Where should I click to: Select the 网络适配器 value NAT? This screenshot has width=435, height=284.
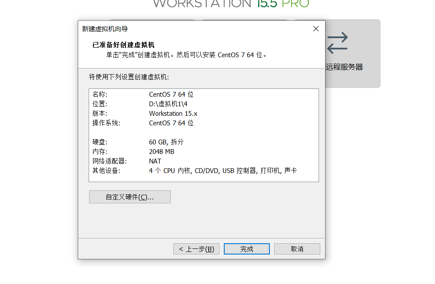click(x=155, y=161)
